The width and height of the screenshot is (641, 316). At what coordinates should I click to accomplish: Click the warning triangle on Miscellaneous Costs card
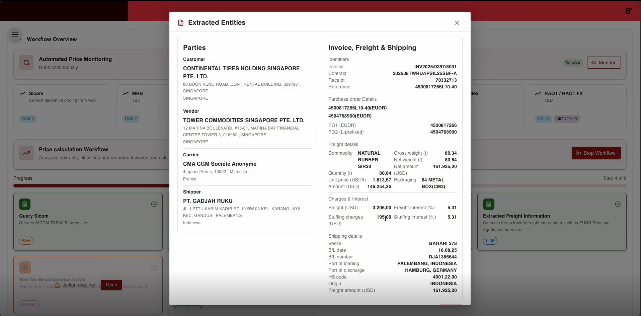pyautogui.click(x=154, y=267)
